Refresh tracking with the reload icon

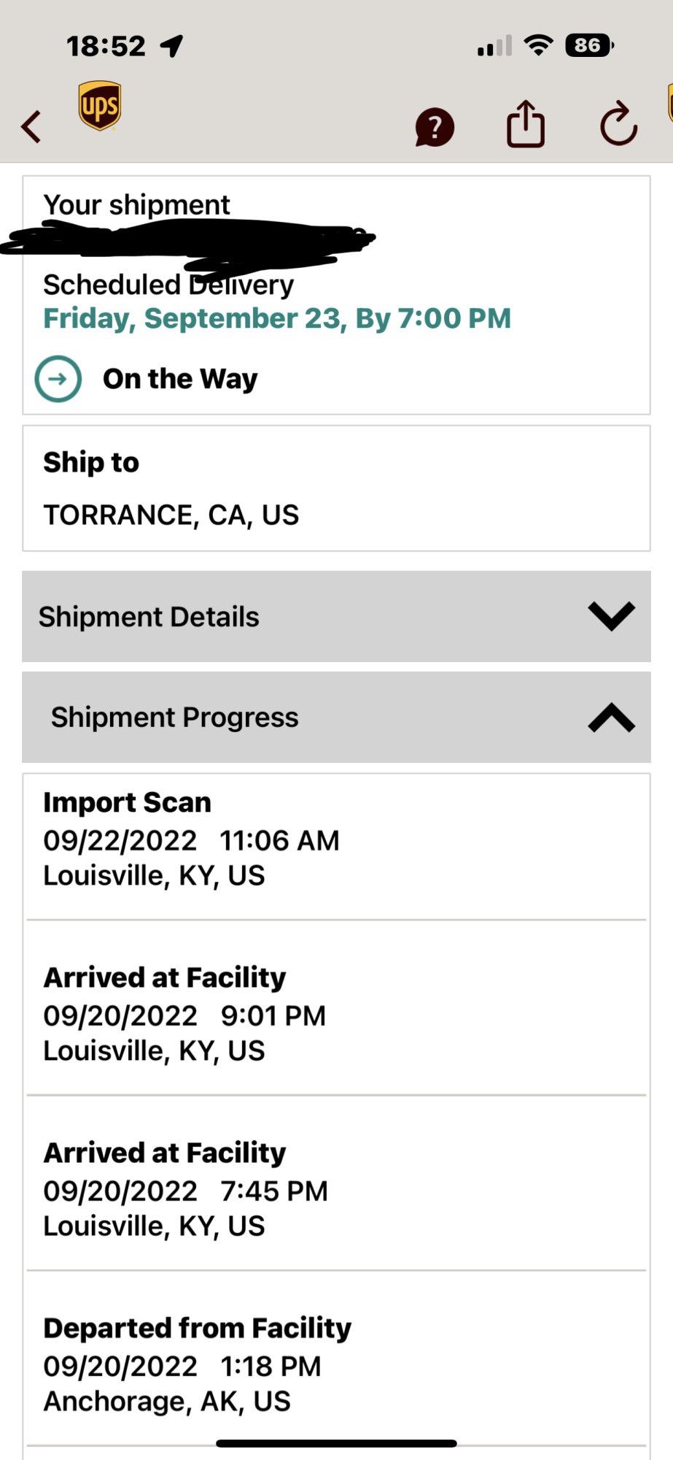click(618, 124)
